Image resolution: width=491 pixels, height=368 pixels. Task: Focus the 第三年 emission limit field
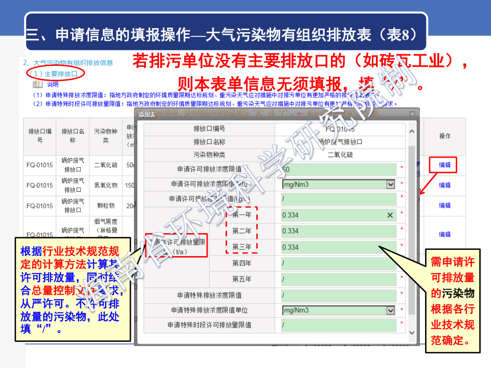(x=339, y=247)
